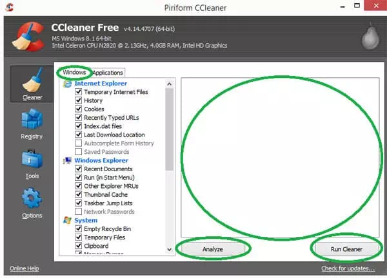Click the list scrollbar up arrow
The image size is (387, 278).
coord(169,84)
